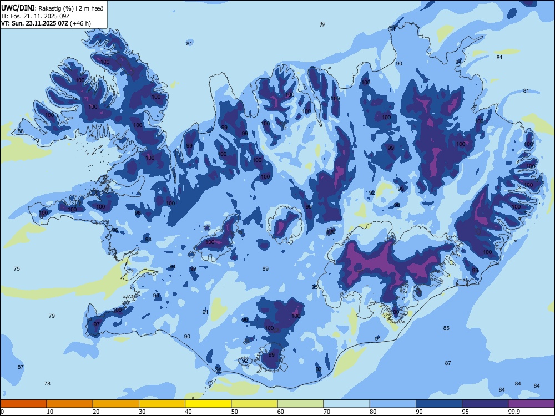Pick the 20–30 legend color band
This screenshot has width=555, height=416.
coord(116,404)
